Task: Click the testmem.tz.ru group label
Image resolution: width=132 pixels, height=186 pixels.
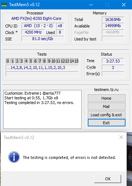Action: (106, 90)
